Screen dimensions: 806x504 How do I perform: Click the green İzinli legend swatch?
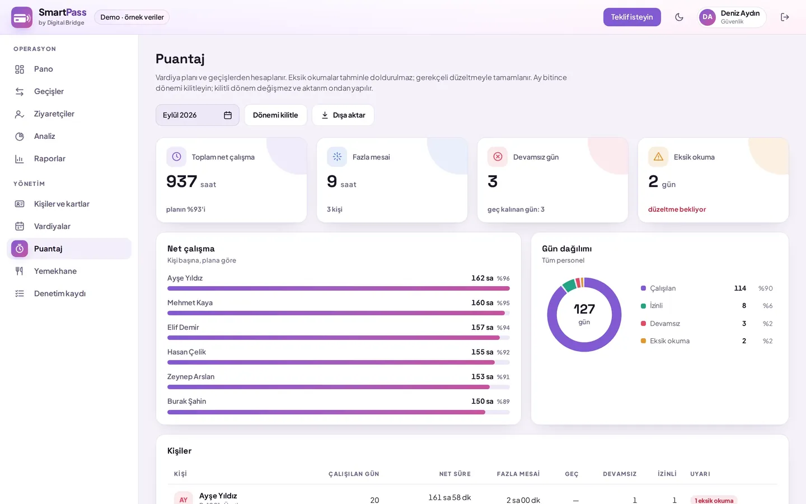tap(644, 306)
